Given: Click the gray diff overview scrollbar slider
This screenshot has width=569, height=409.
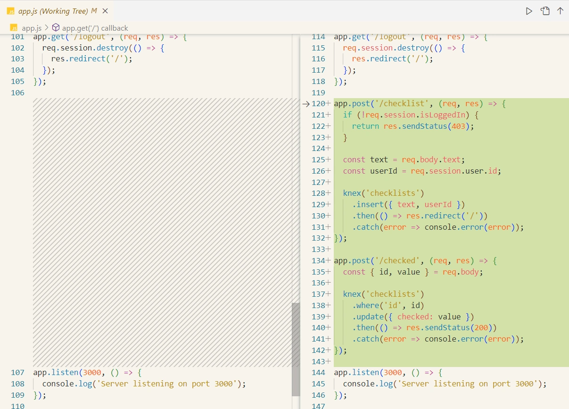Looking at the screenshot, I should [296, 349].
